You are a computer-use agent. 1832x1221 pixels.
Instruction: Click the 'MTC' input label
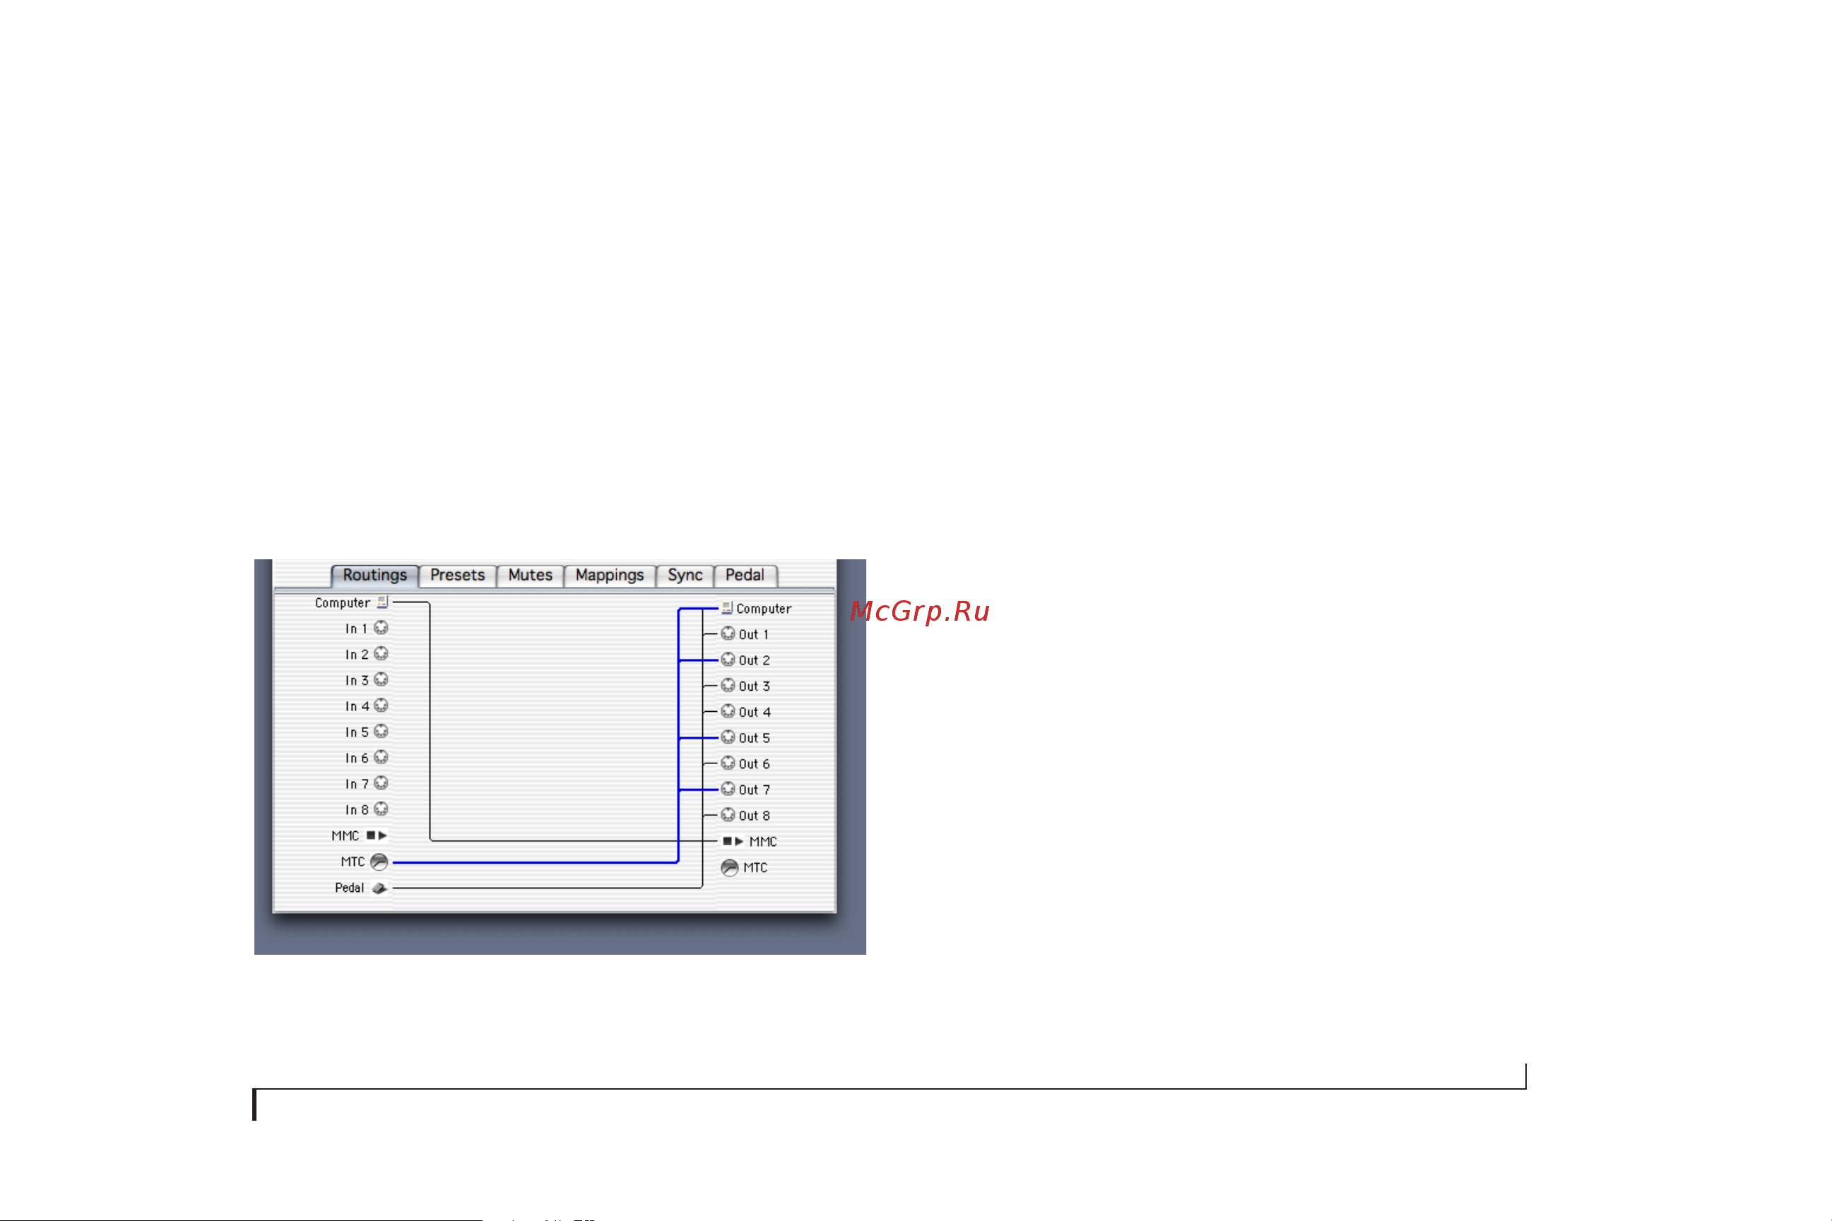353,862
